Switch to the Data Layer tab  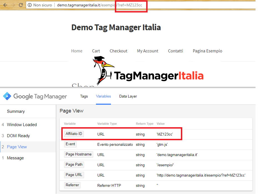tap(128, 96)
